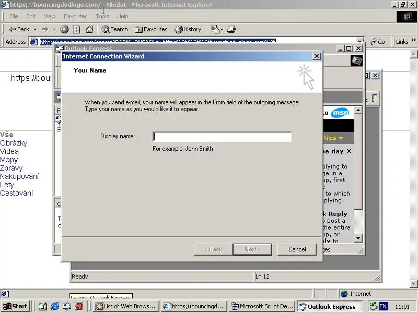
Task: Click the Zprávy search category link
Action: pyautogui.click(x=11, y=168)
